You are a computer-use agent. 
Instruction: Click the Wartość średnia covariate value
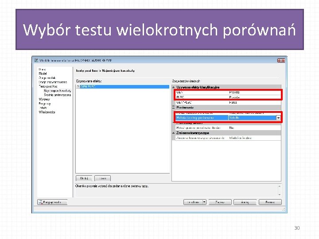coord(241,138)
